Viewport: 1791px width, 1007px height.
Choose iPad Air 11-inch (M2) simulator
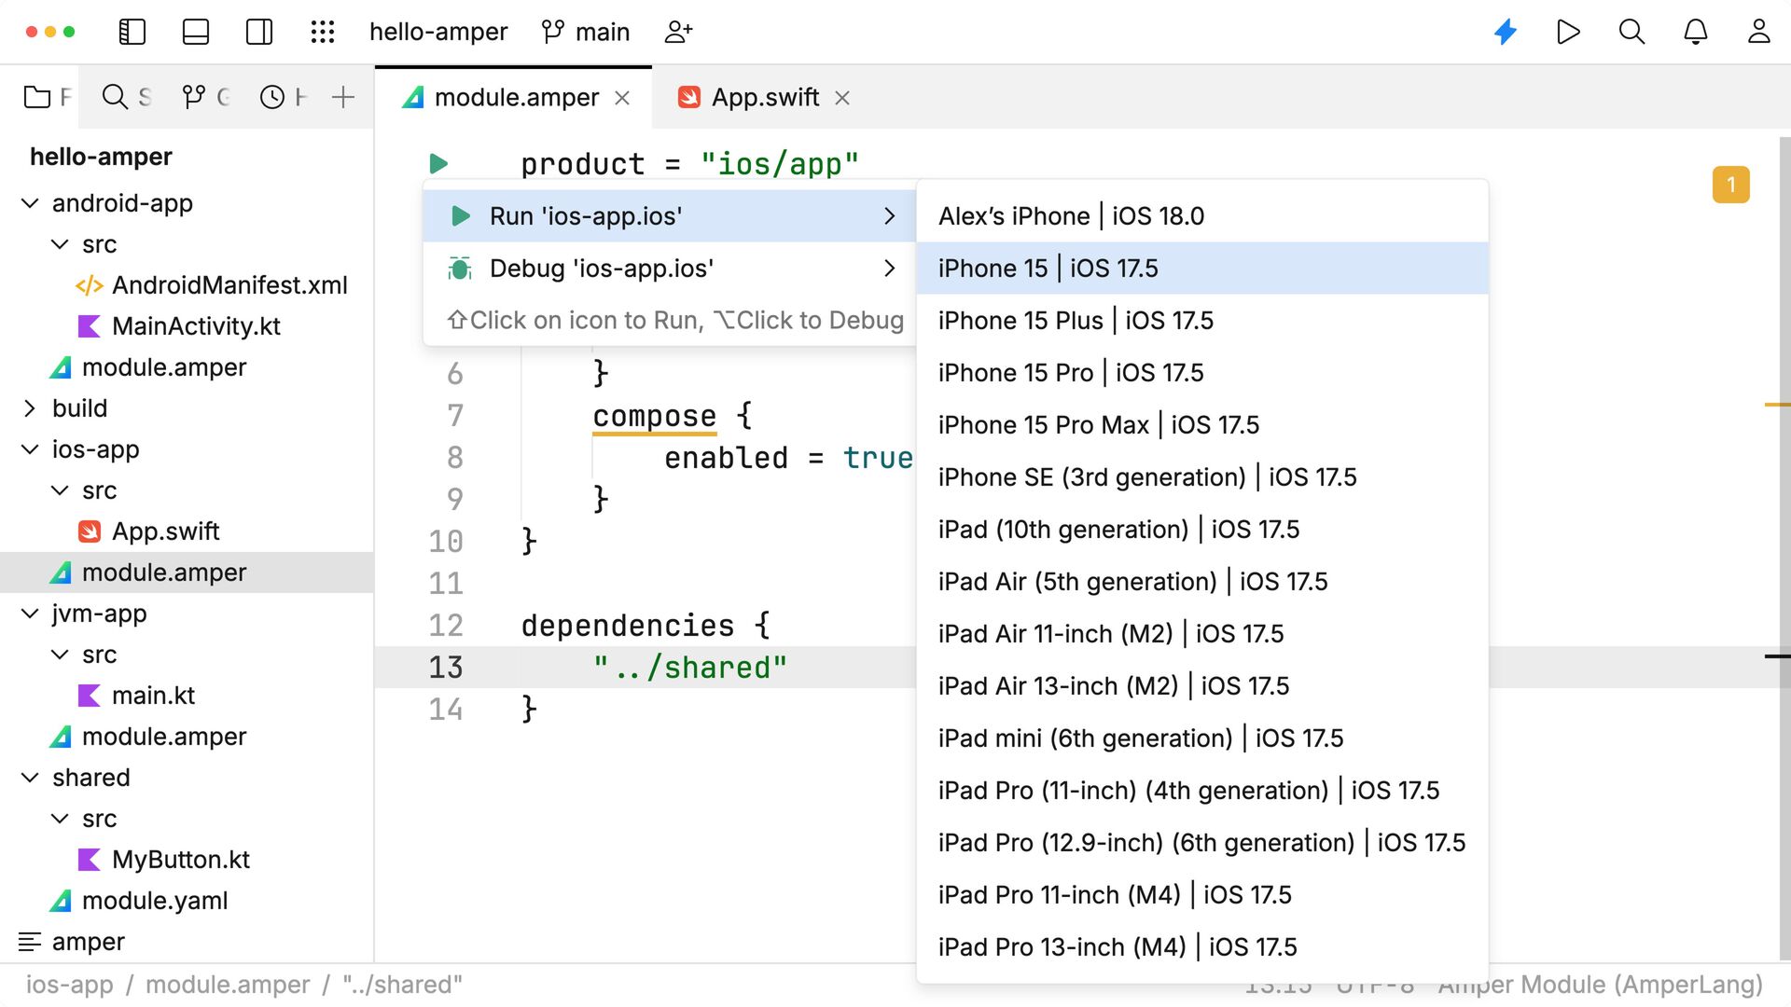[1202, 634]
